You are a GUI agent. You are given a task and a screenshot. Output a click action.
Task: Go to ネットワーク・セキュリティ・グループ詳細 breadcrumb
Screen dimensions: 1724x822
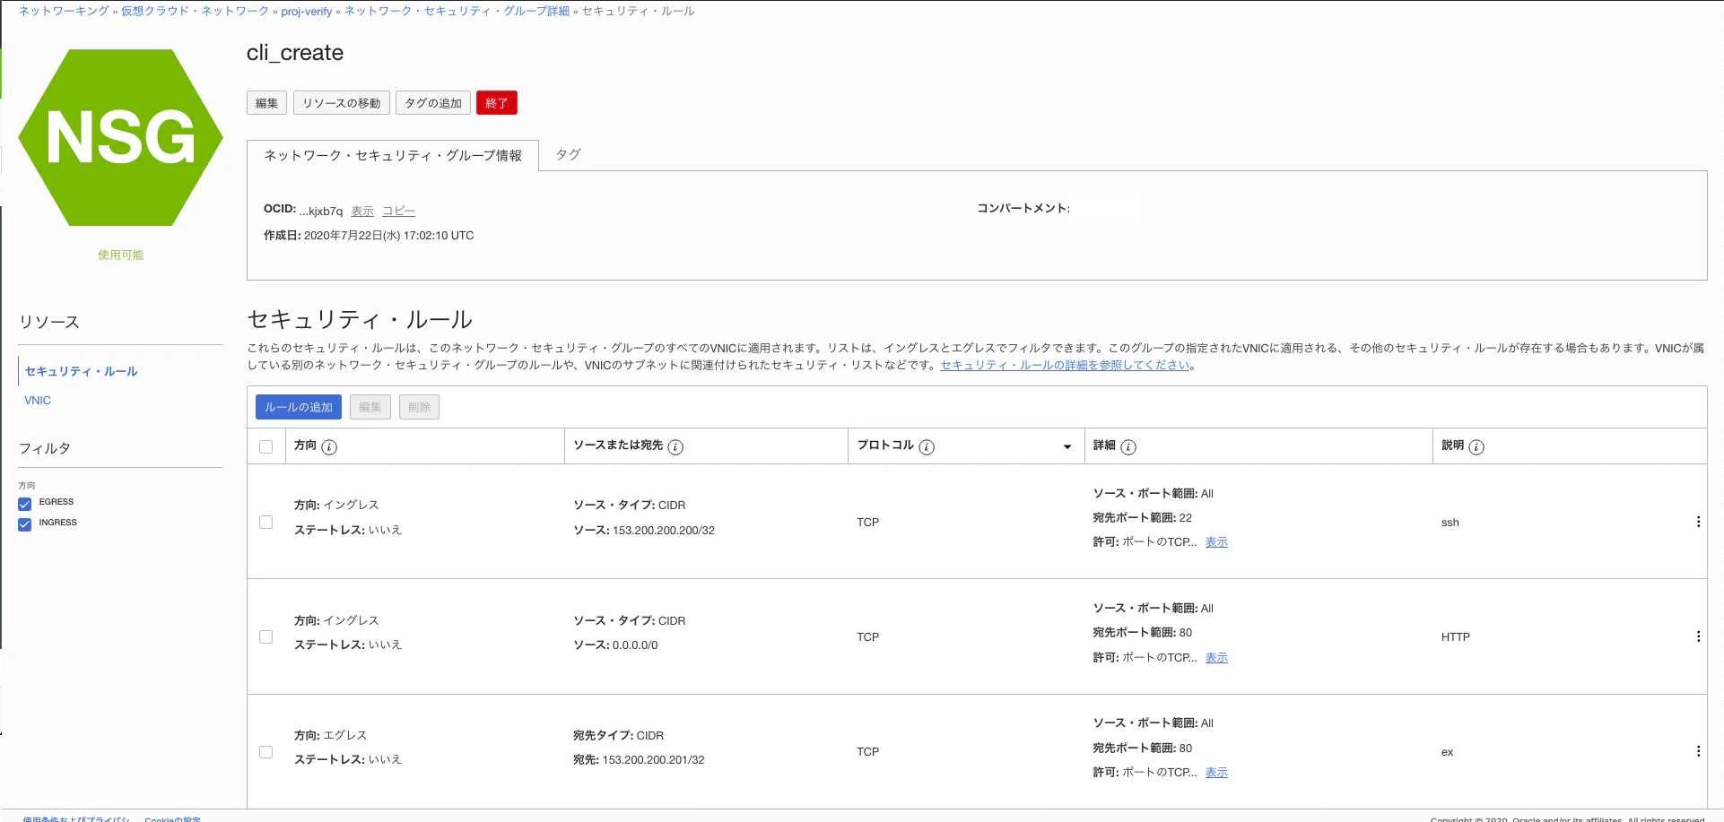click(x=457, y=11)
